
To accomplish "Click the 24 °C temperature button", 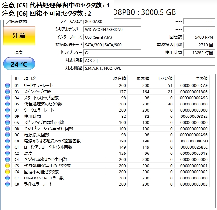I will point(19,64).
